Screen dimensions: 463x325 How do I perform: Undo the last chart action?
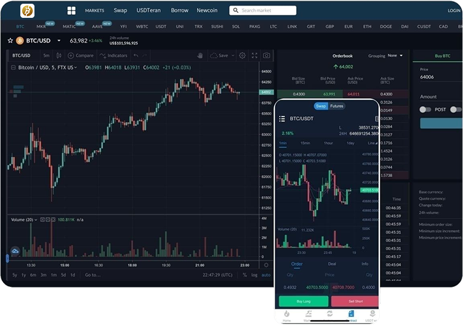click(136, 56)
